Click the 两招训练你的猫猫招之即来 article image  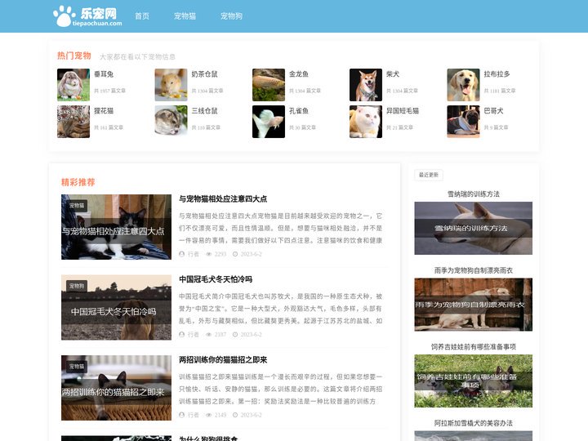tap(116, 388)
